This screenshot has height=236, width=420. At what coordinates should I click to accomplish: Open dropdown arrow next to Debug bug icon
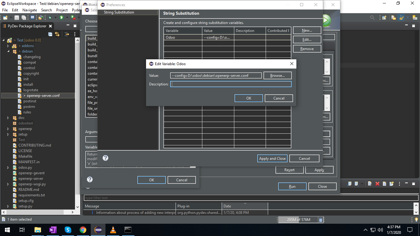(55, 18)
